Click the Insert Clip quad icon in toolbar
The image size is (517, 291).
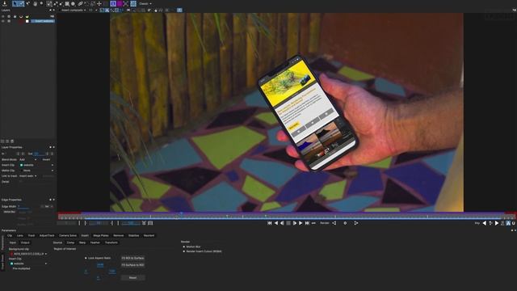(x=133, y=3)
